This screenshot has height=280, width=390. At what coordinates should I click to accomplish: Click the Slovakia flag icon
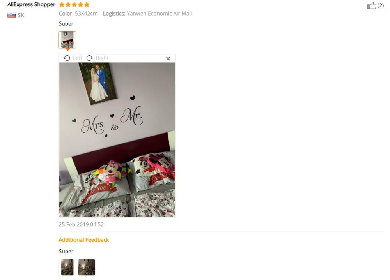[11, 15]
